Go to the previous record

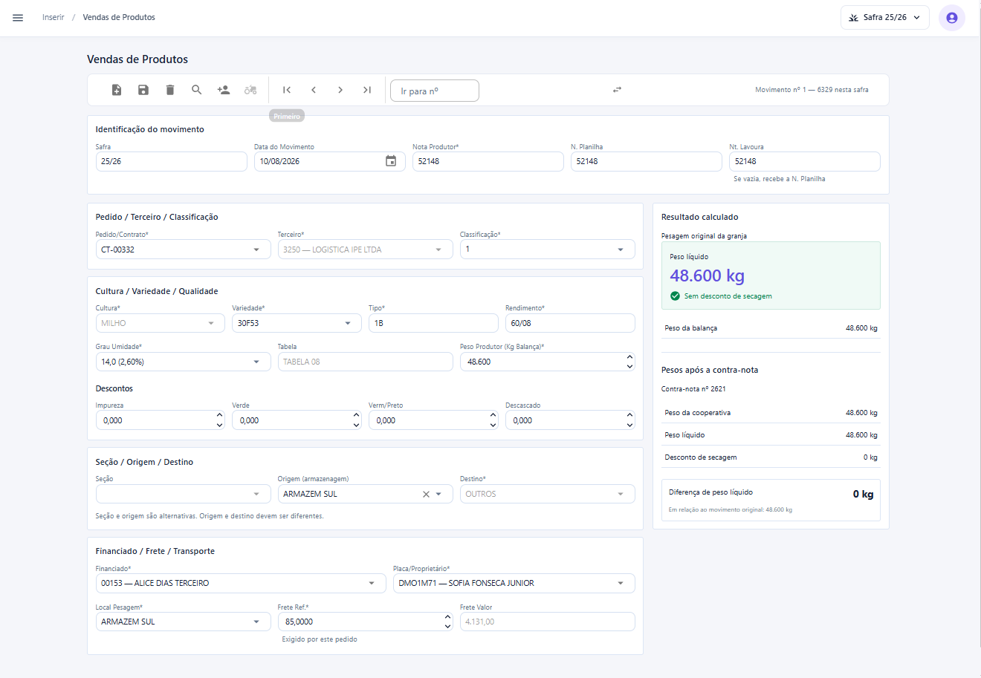tap(314, 90)
